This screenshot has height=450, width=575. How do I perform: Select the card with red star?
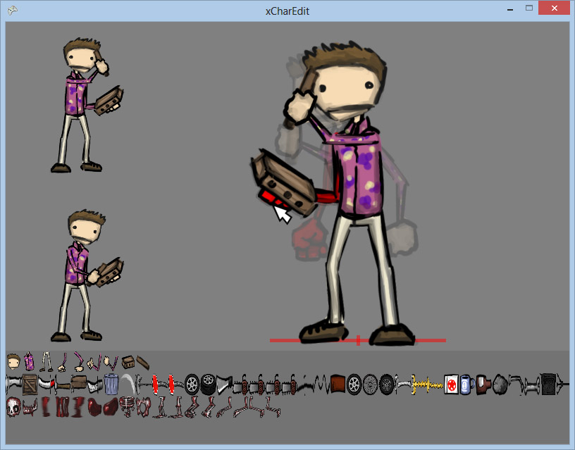pos(451,385)
